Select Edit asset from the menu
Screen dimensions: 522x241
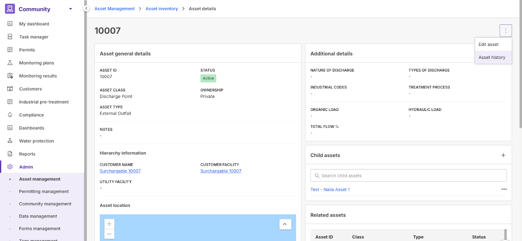[x=488, y=45]
